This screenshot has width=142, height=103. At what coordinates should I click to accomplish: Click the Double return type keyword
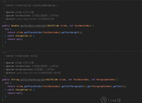pos(15,26)
